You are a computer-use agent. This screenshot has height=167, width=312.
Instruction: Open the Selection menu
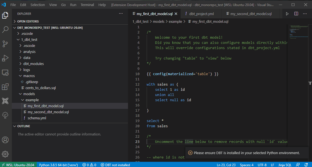point(38,5)
